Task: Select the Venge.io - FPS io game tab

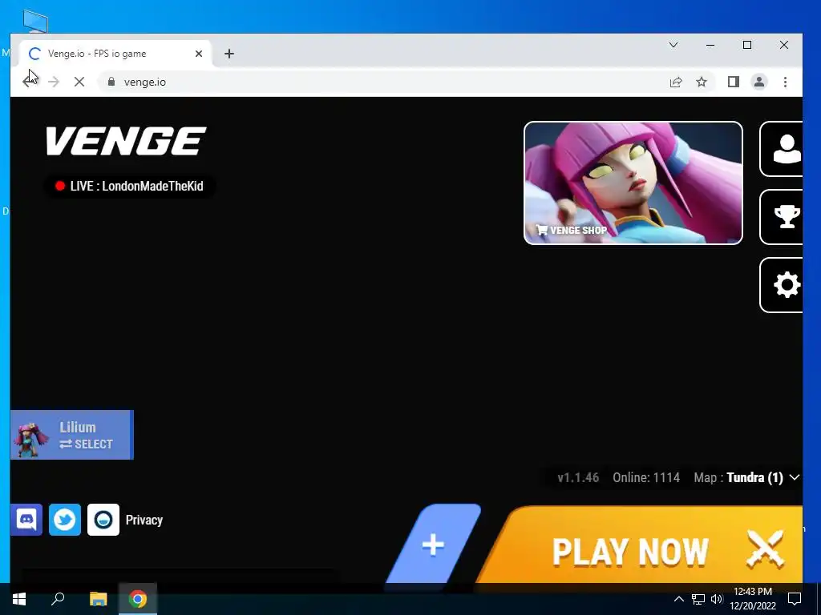Action: [115, 54]
